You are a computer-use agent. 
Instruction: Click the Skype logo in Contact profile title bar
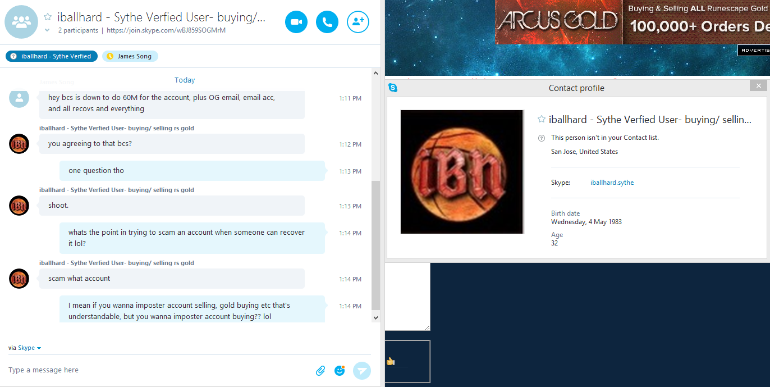pyautogui.click(x=393, y=88)
